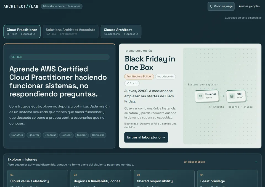Click the Usuarios users node

[x=207, y=96]
